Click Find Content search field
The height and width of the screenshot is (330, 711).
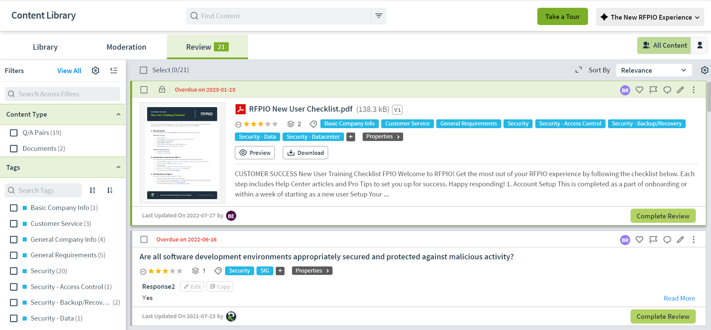279,16
